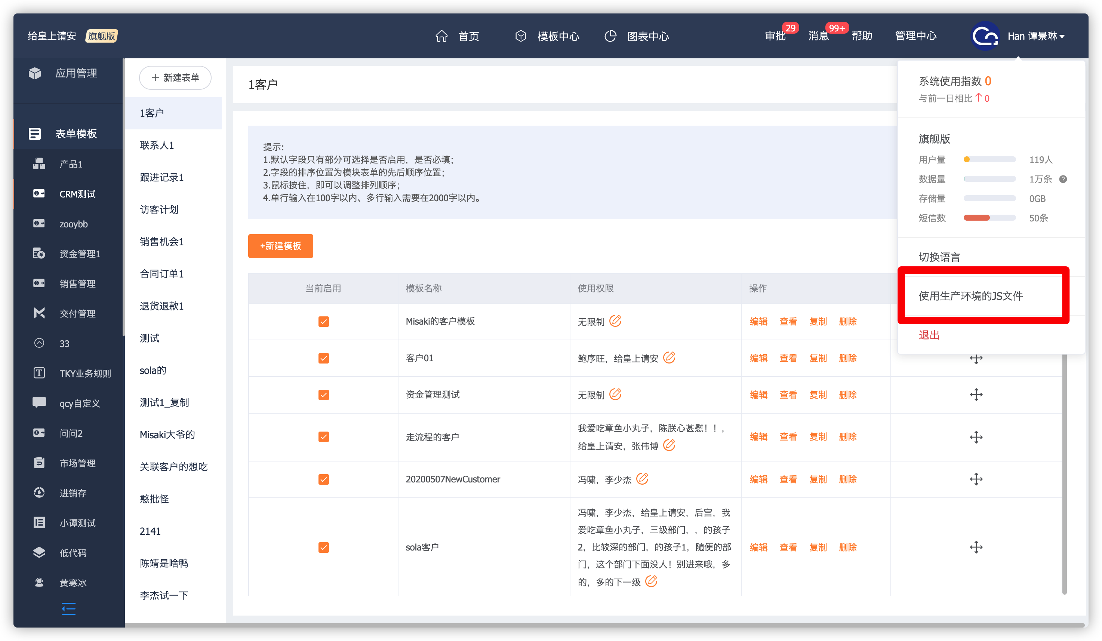This screenshot has width=1102, height=641.
Task: Click the cube icon for 模板中心
Action: pos(520,36)
